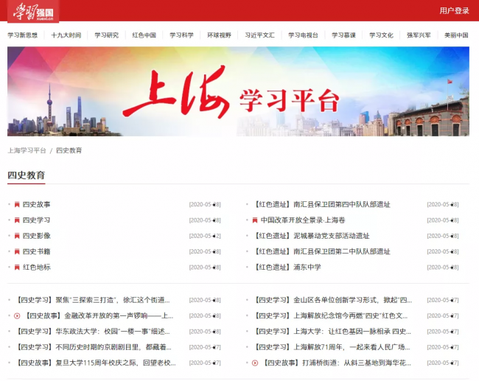Open the 美丽中国 navigation item
Viewport: 479px width, 381px height.
pos(456,35)
